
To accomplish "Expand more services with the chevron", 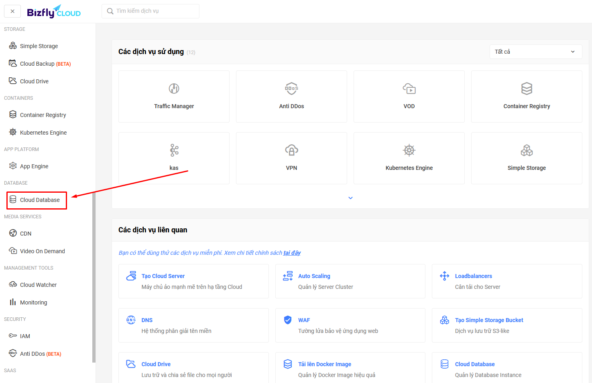I will pos(350,198).
